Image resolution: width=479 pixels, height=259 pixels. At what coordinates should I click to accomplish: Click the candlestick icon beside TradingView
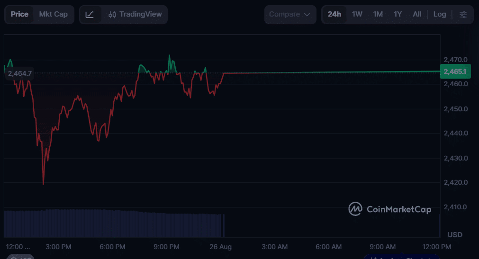[112, 14]
